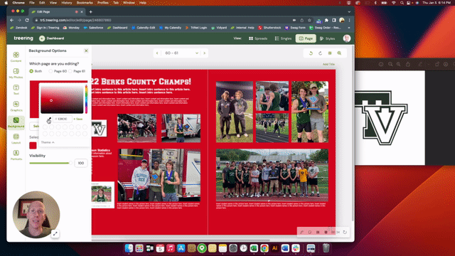This screenshot has height=256, width=455.
Task: Collapse the Theme colors expander
Action: [48, 142]
